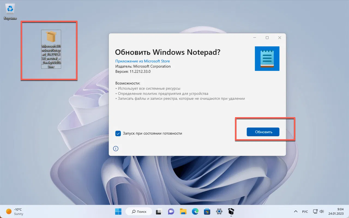This screenshot has height=218, width=349.
Task: Click the Notepad app logo in the dialog
Action: [x=267, y=59]
